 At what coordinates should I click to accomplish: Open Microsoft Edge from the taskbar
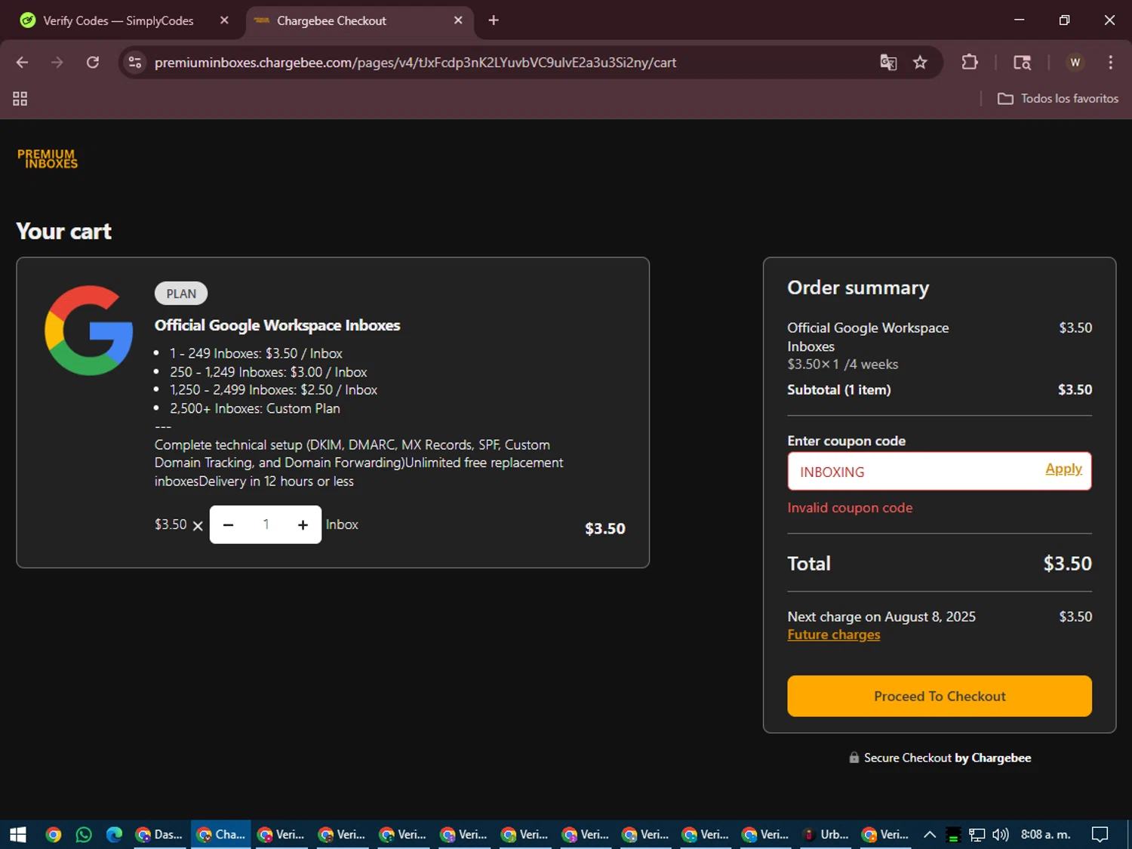(x=114, y=834)
